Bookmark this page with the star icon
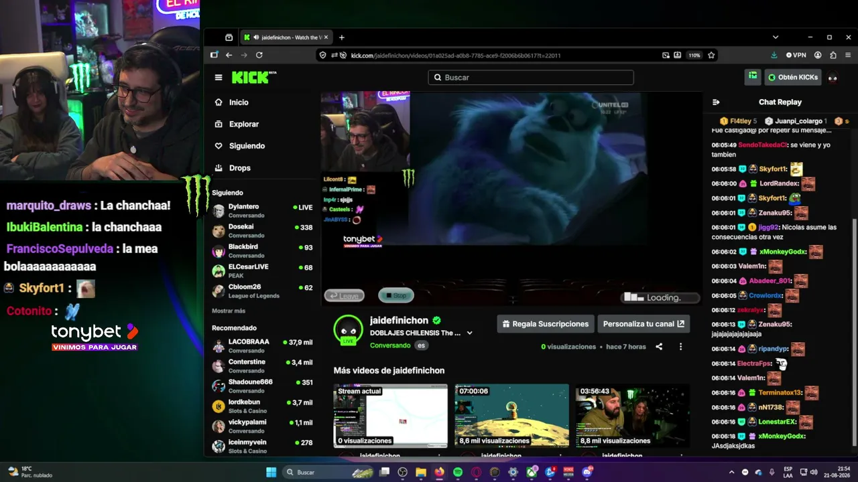This screenshot has width=858, height=482. click(x=711, y=56)
